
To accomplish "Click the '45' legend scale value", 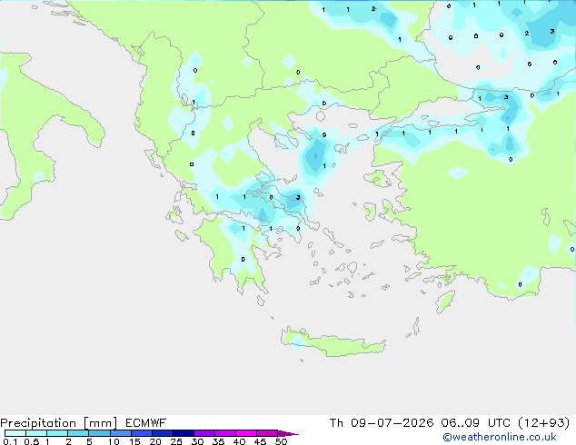I will point(260,441).
